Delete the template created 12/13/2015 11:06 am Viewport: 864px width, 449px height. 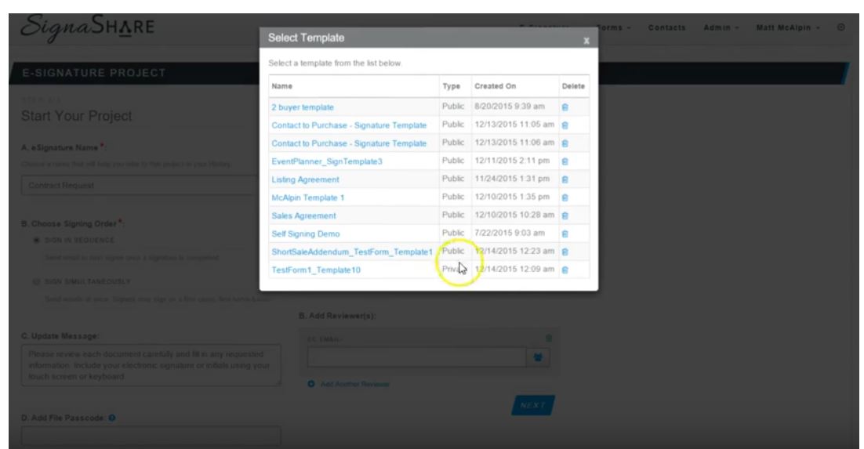565,143
